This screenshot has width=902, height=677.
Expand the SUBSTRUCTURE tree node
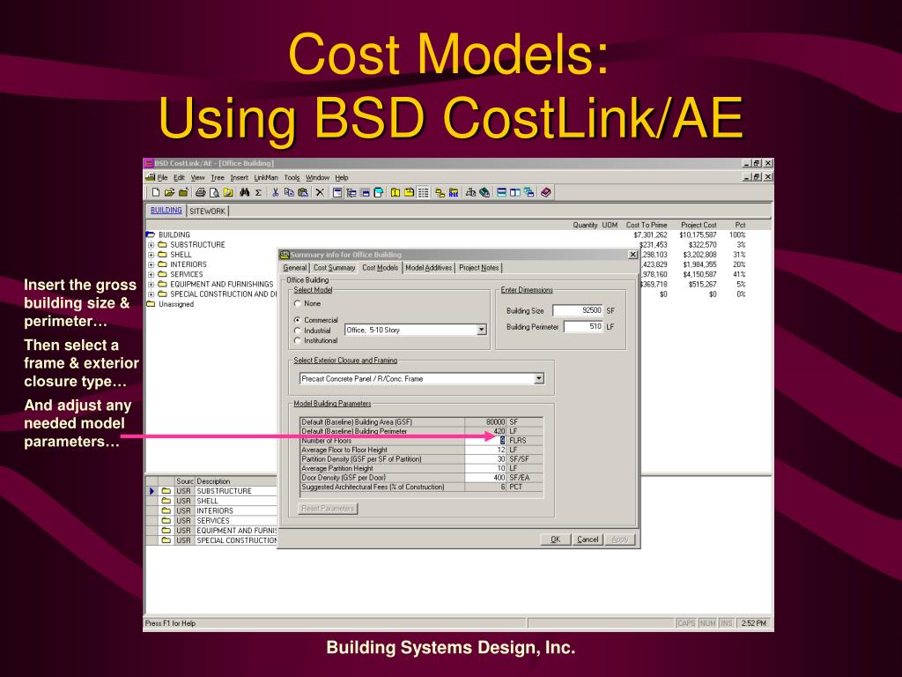pyautogui.click(x=151, y=245)
